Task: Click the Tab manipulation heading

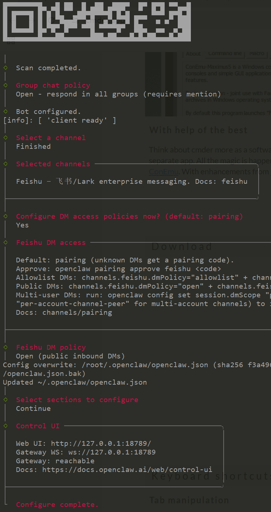Action: (189, 500)
